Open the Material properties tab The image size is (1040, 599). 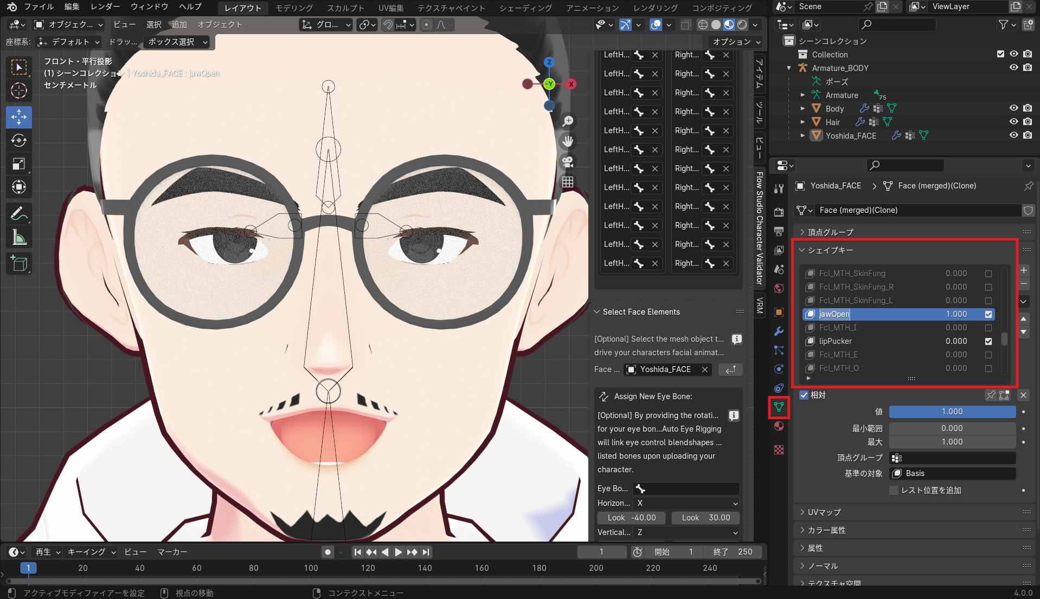tap(779, 426)
